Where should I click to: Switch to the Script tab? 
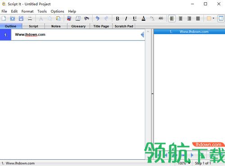click(33, 26)
